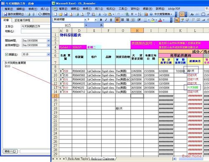Open the font name dropdown in Excel

point(85,20)
